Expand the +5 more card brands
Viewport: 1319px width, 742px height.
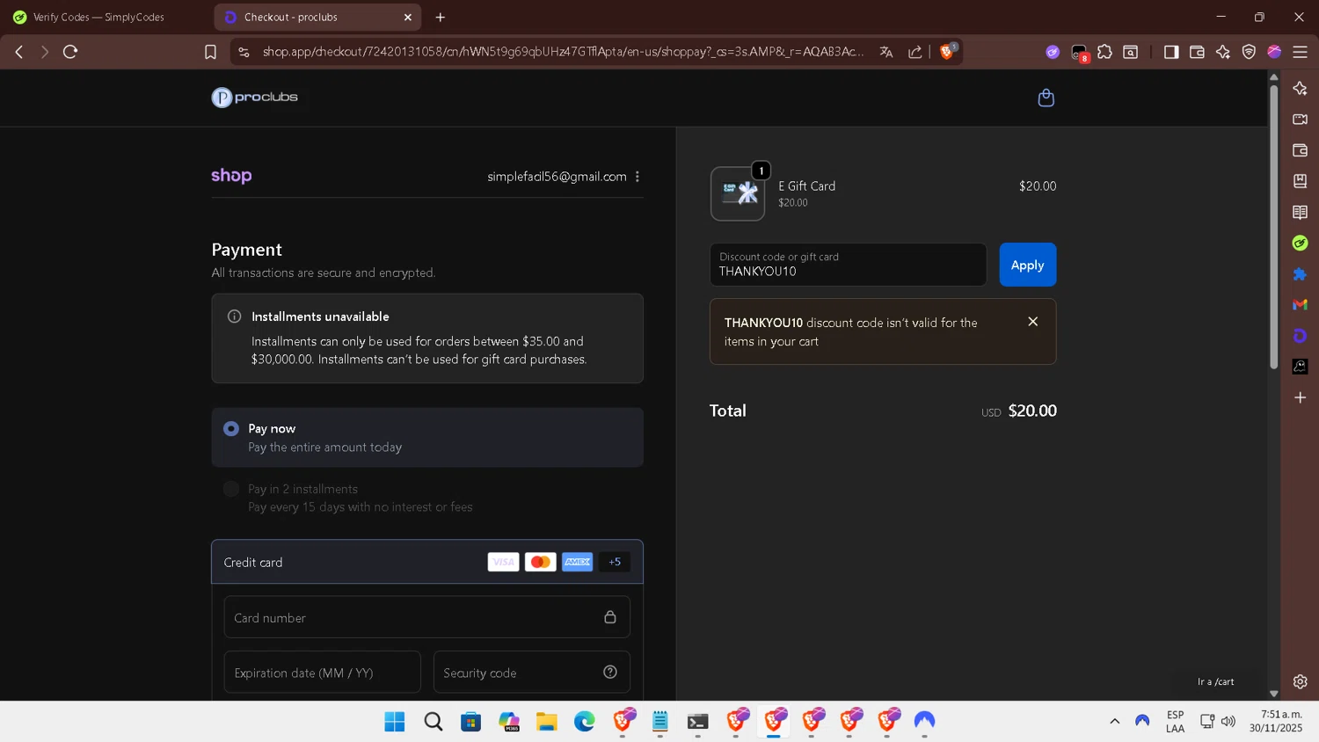coord(615,562)
